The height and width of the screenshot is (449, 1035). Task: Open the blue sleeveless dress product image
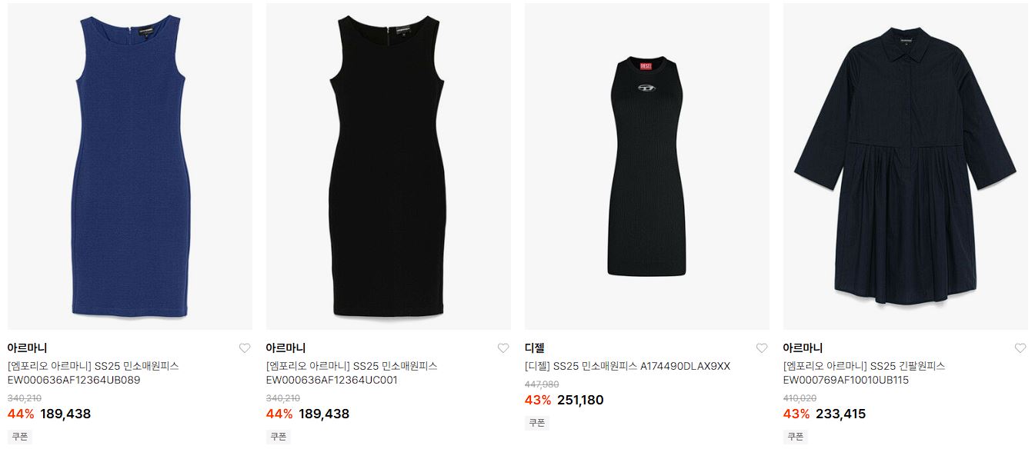click(x=130, y=166)
